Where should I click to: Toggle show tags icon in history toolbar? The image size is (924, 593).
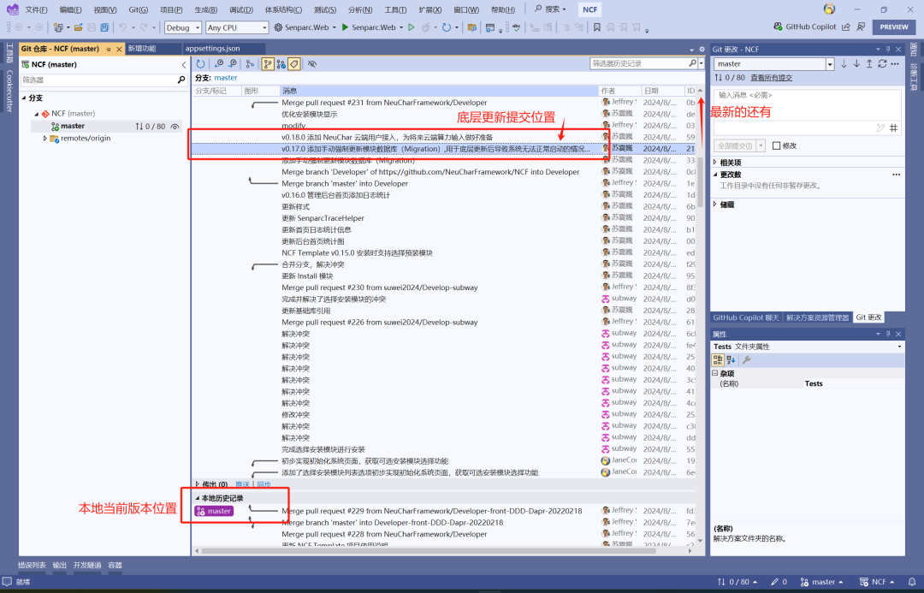[x=294, y=63]
